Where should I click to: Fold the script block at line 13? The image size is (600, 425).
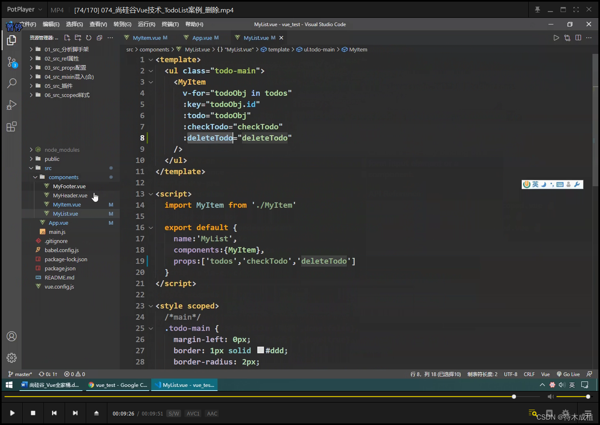pyautogui.click(x=151, y=194)
